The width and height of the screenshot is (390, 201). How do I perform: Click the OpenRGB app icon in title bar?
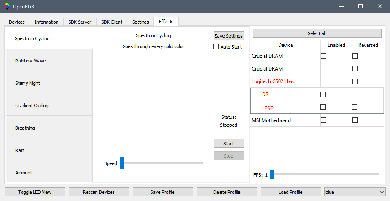tap(7, 6)
